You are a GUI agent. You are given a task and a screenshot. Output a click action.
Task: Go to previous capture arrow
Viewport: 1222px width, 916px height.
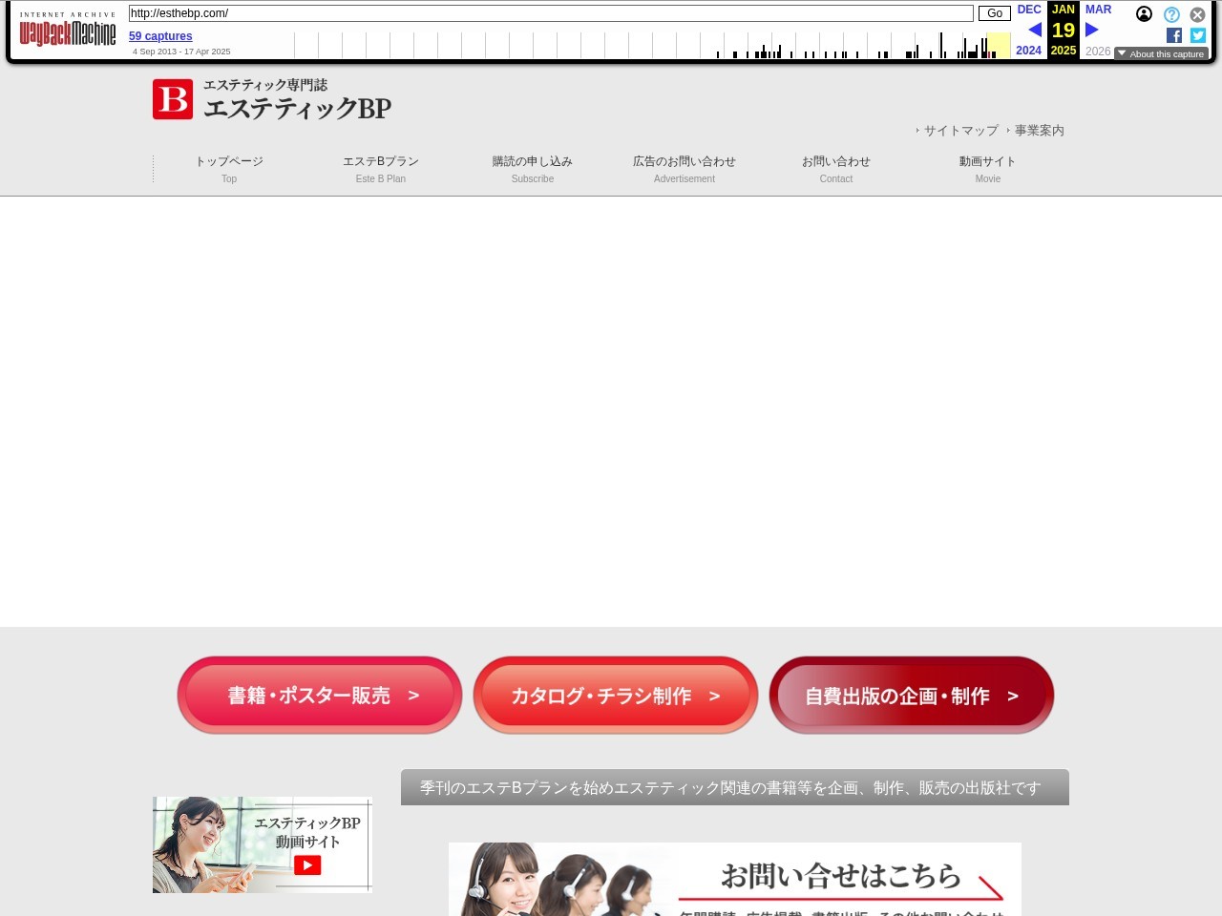tap(1034, 30)
